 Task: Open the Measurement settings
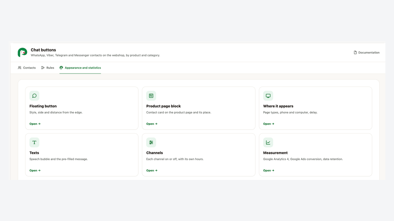tap(269, 170)
